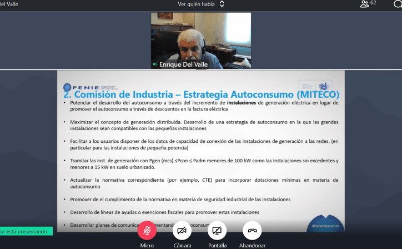Click the 'Micro' label under the microphone
This screenshot has height=249, width=402.
(x=147, y=246)
